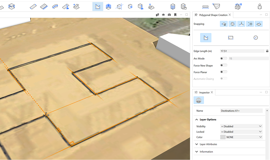Select the Rectangular Shape Creation tool
270x160 pixels.
(x=231, y=38)
